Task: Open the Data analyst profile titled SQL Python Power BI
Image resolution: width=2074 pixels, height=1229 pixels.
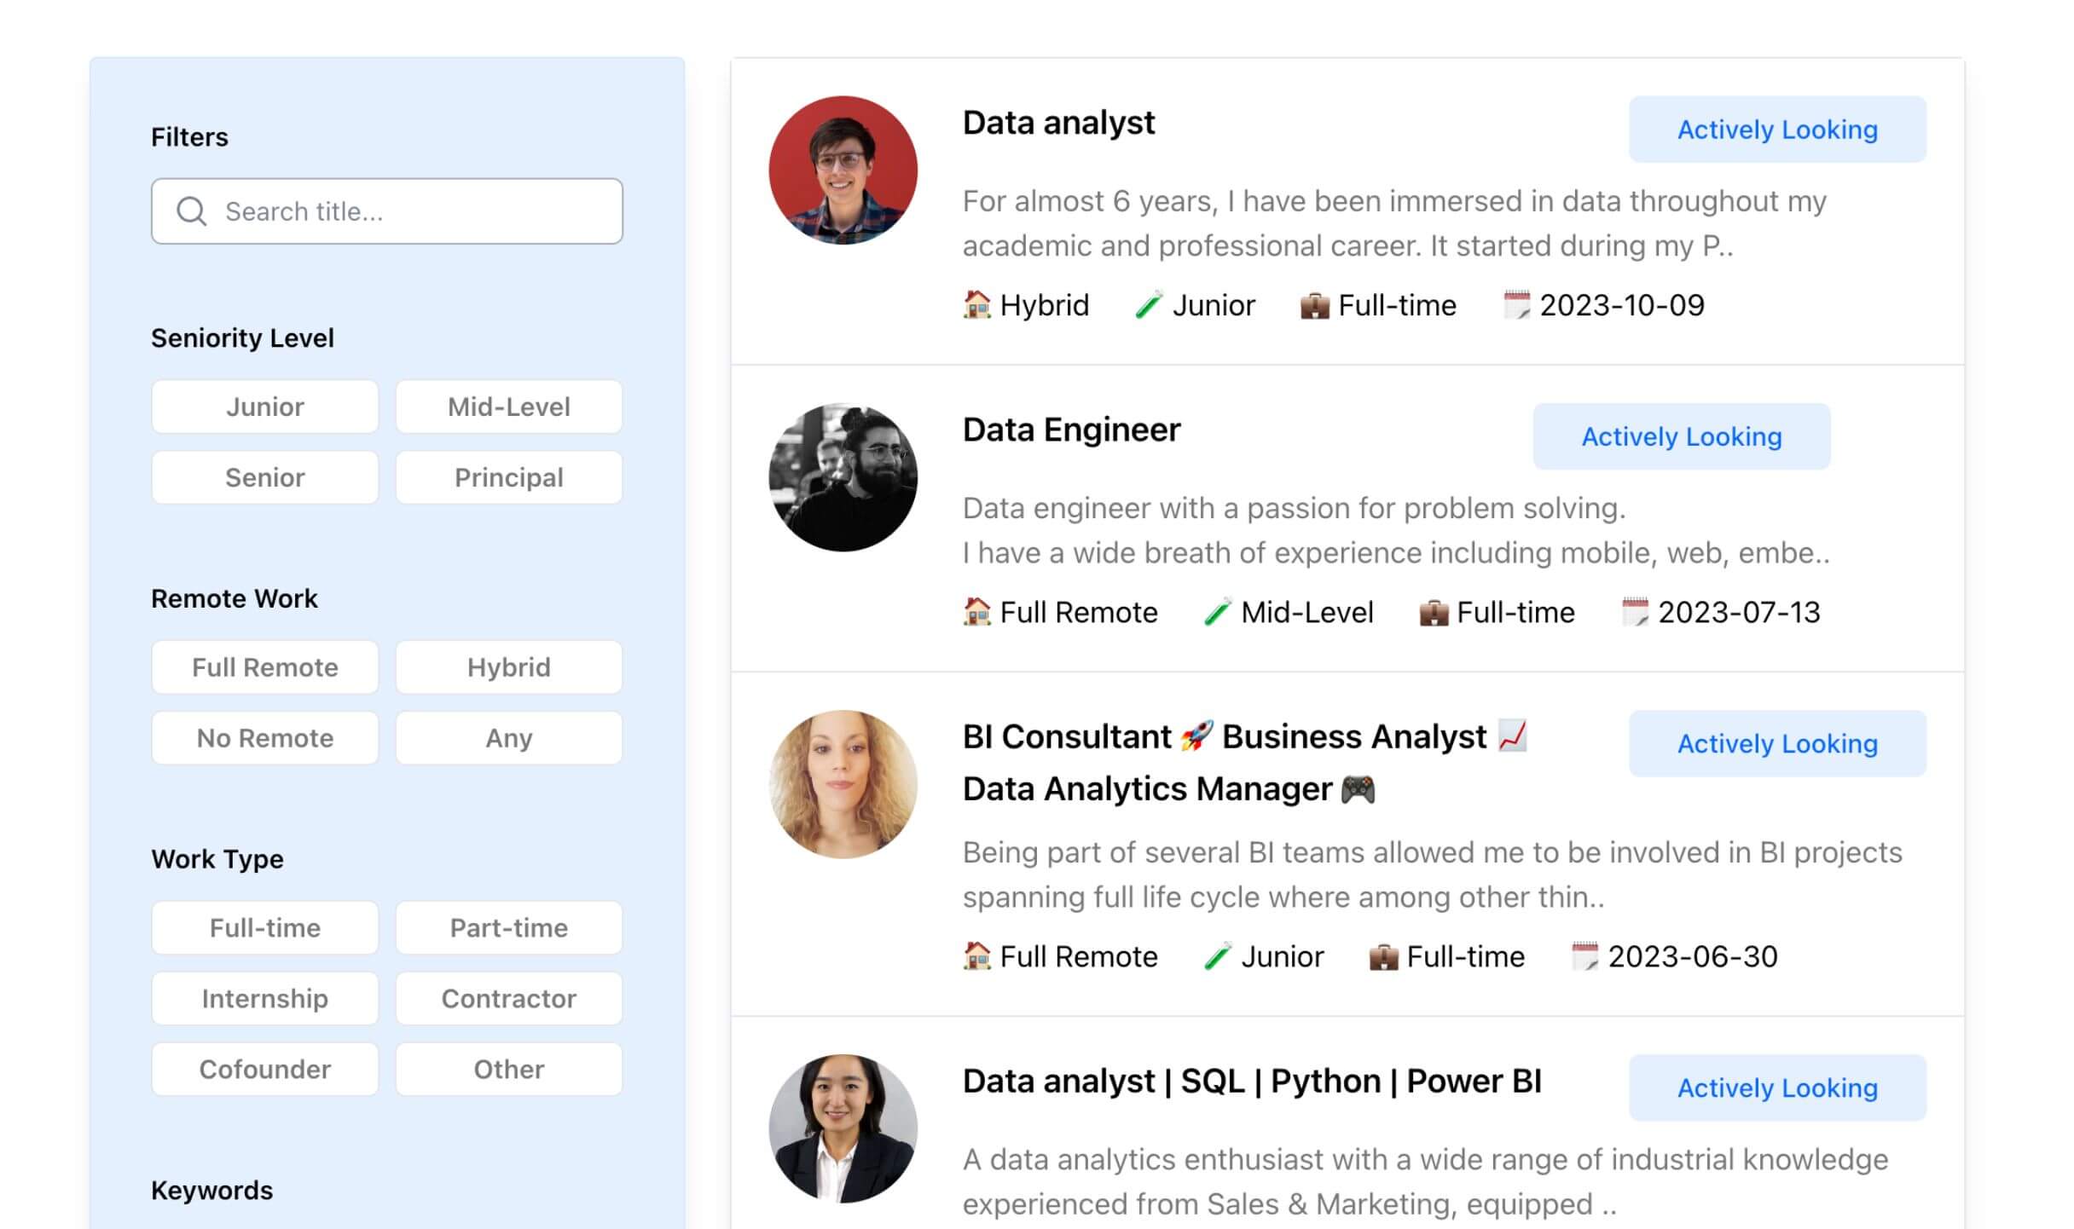Action: point(1252,1081)
